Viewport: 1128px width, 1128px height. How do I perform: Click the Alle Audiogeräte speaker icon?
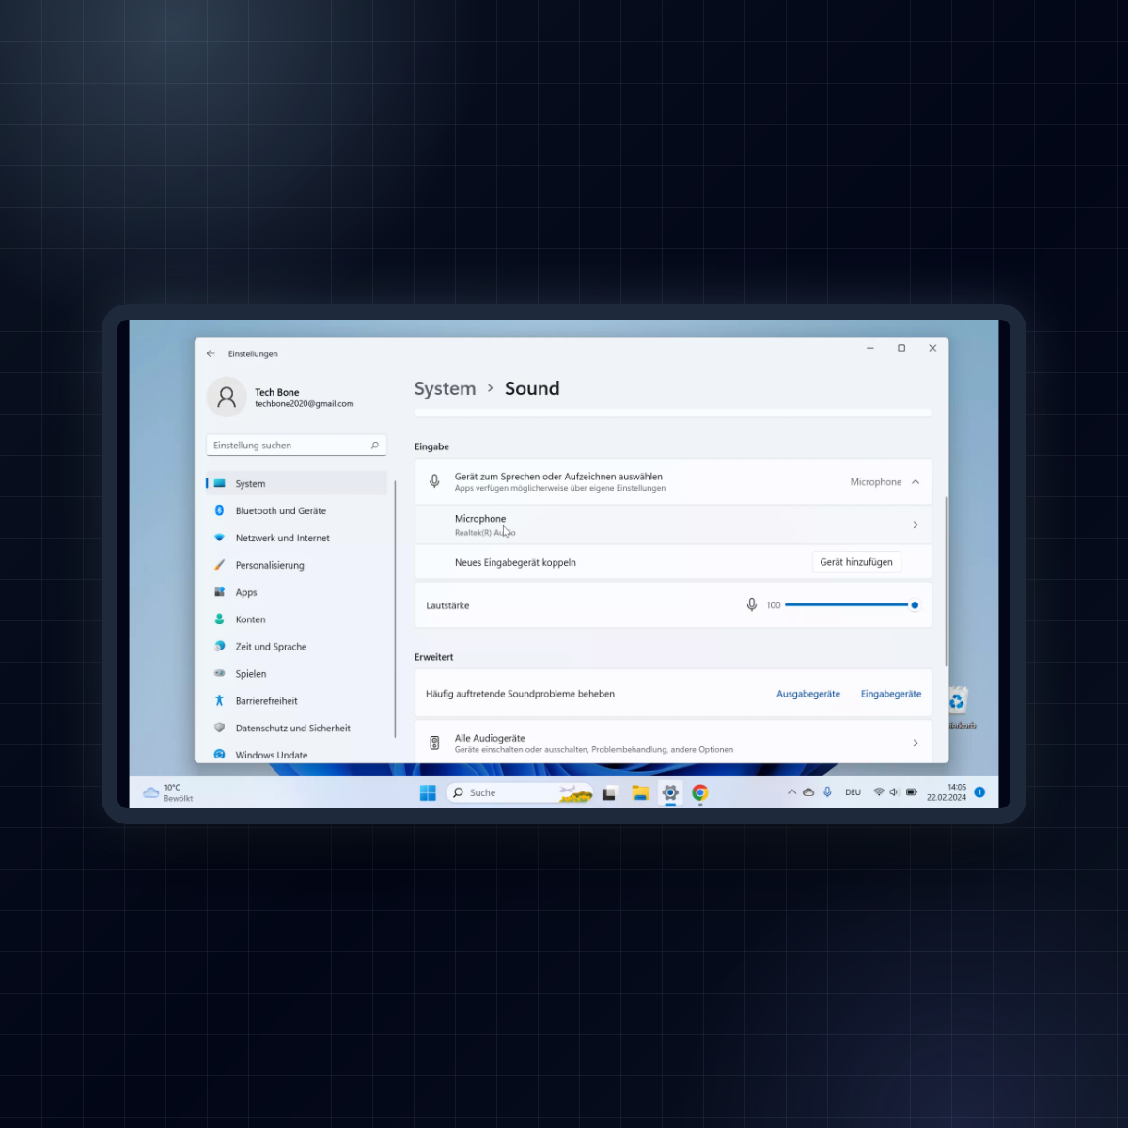(x=434, y=744)
